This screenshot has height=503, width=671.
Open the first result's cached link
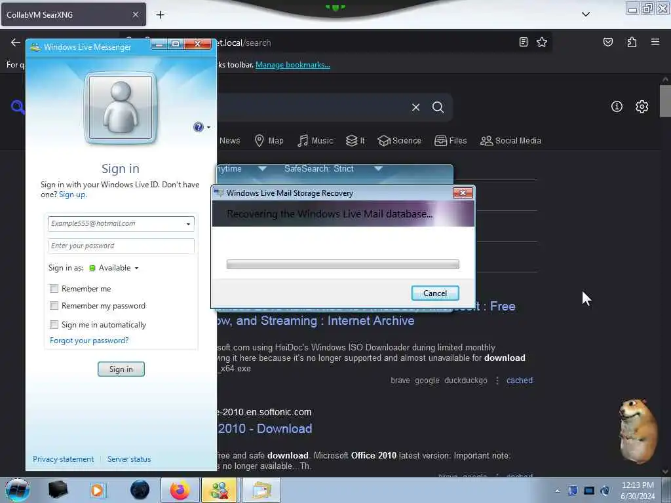pos(520,381)
